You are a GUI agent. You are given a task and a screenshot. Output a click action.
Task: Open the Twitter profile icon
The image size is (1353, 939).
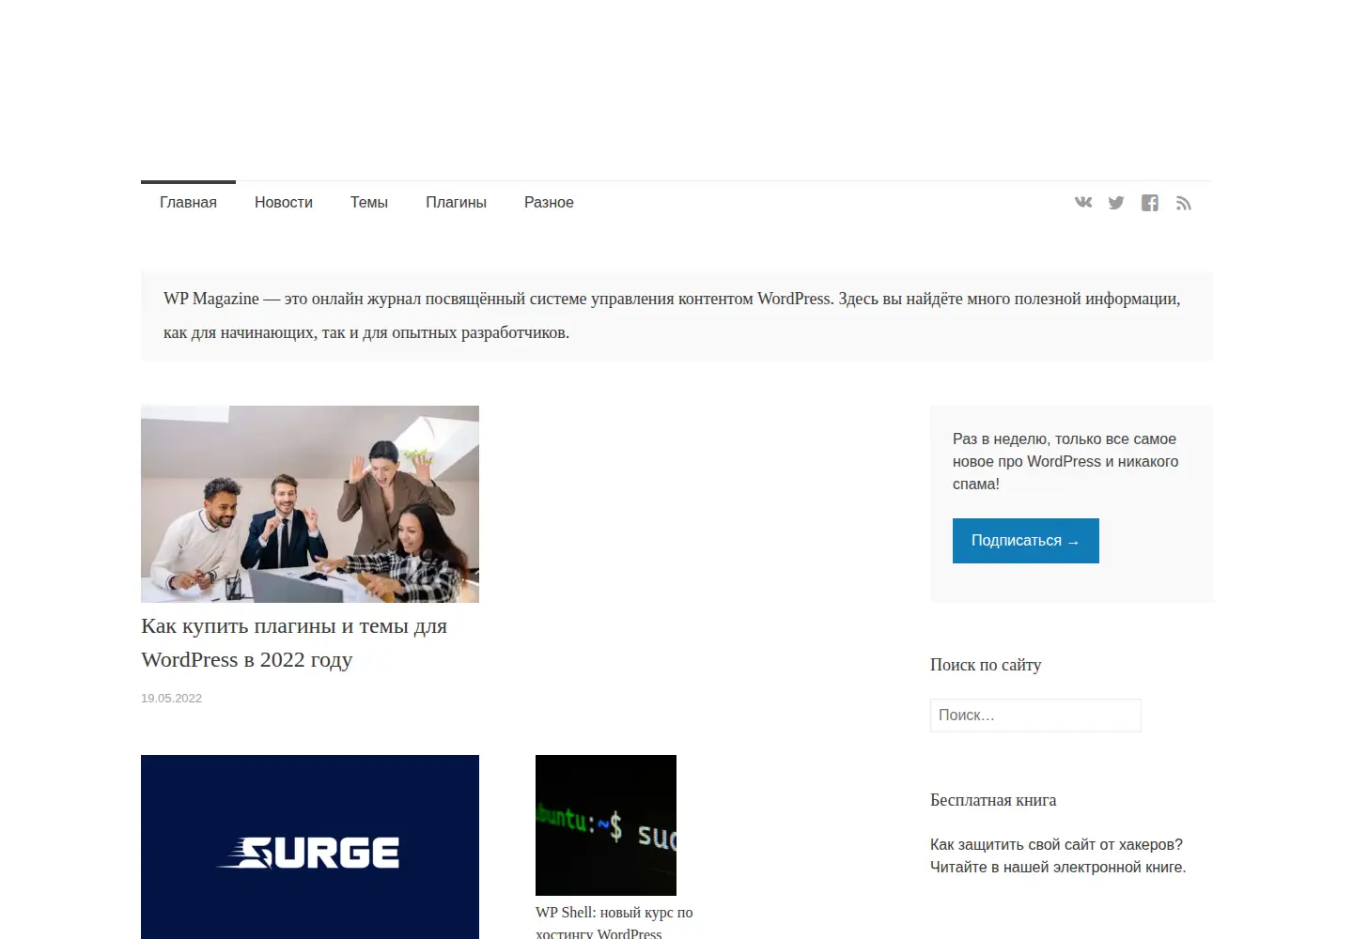tap(1116, 203)
